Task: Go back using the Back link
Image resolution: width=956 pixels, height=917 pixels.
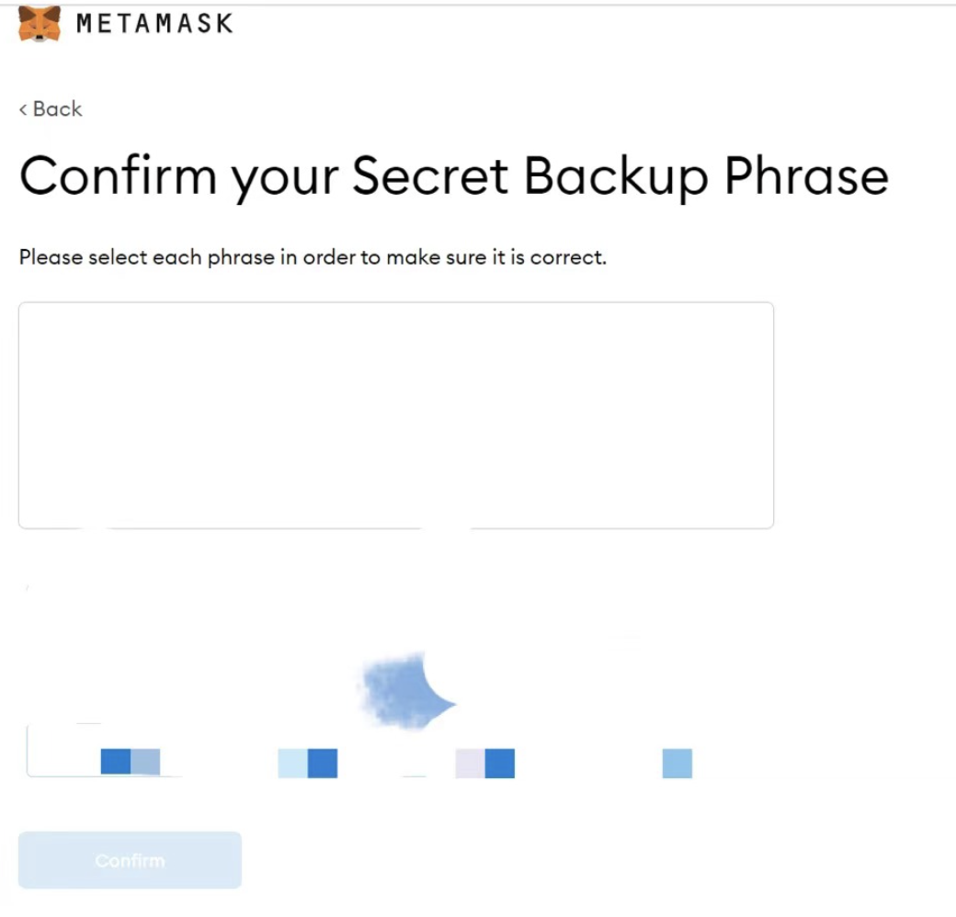Action: click(x=51, y=109)
